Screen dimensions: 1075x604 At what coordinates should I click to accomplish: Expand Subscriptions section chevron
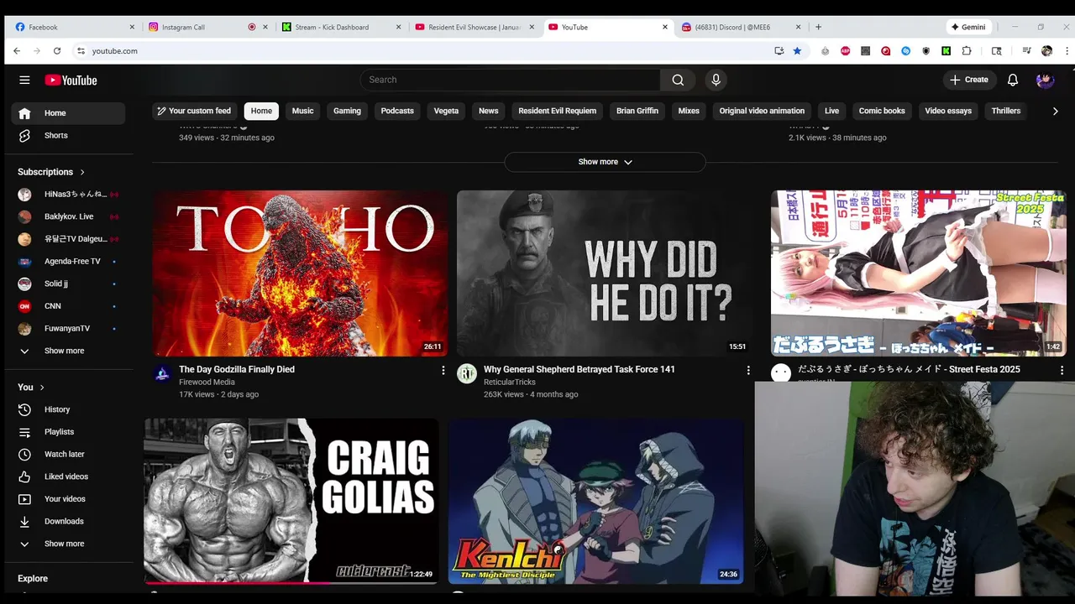pos(82,172)
